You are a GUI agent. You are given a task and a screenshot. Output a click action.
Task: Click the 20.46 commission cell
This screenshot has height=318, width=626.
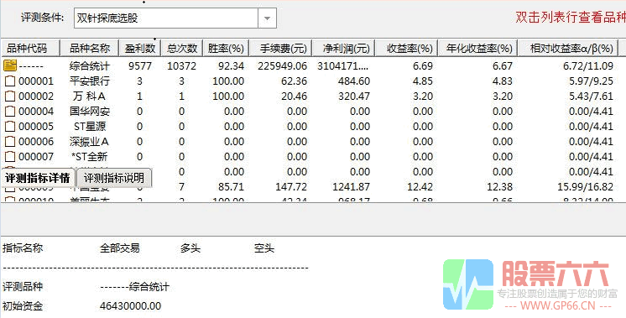294,96
